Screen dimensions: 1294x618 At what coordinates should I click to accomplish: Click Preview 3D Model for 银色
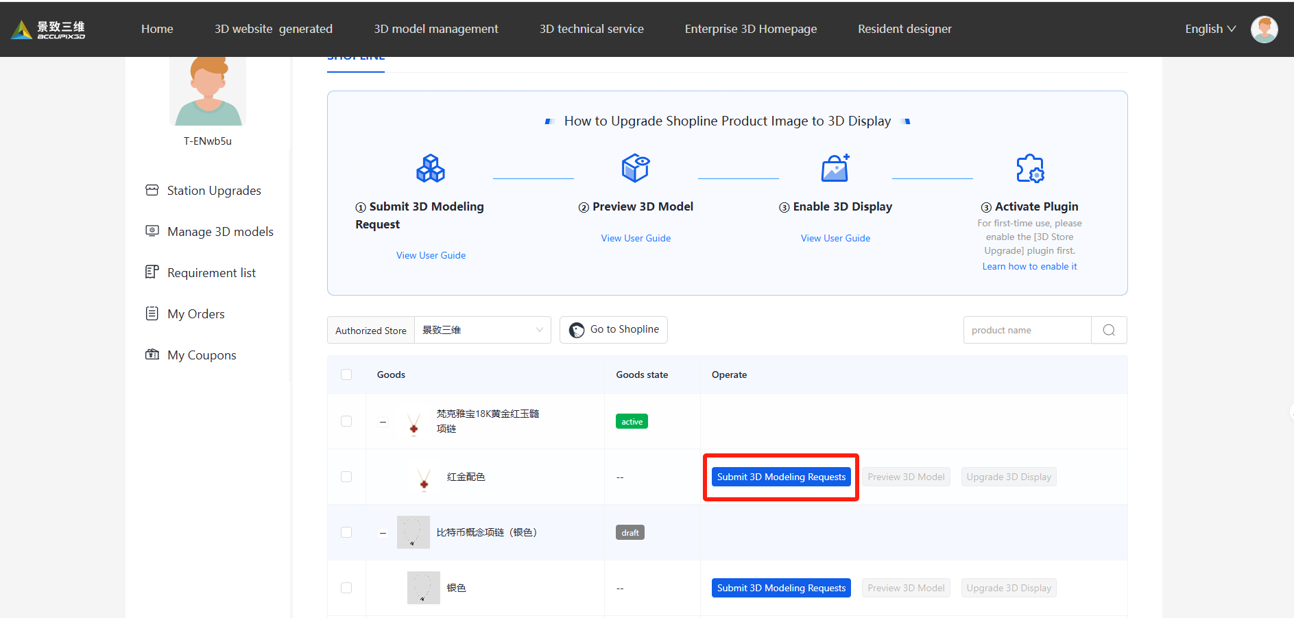(906, 588)
